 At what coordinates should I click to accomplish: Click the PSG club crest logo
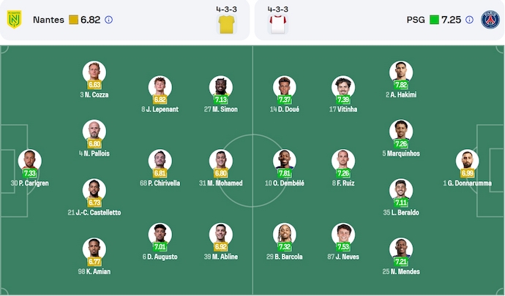490,20
